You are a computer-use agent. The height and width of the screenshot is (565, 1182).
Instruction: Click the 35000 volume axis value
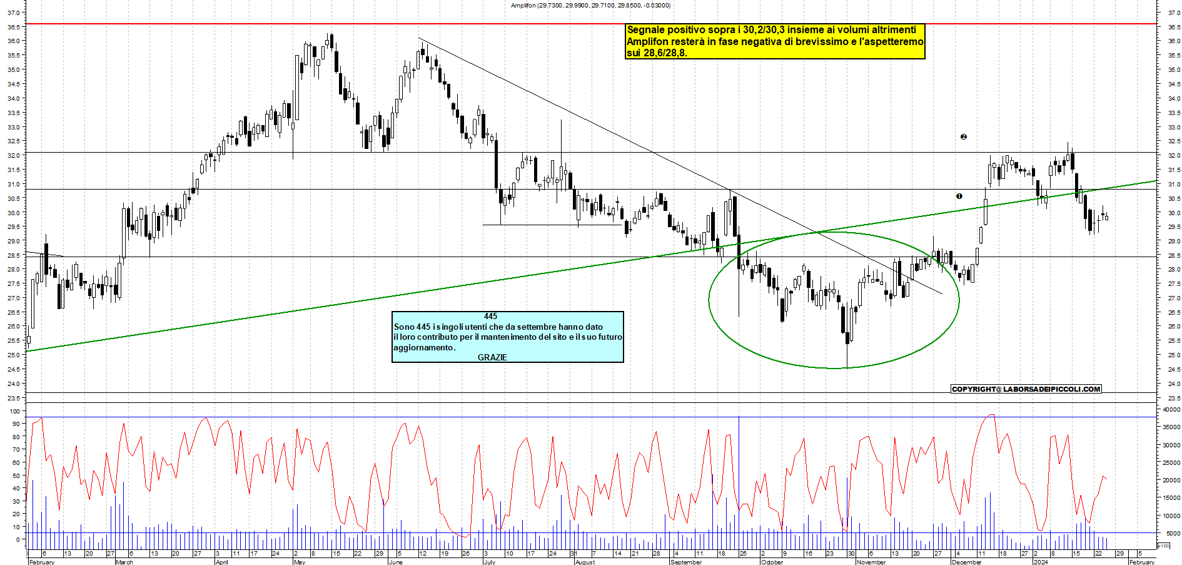click(x=1171, y=427)
